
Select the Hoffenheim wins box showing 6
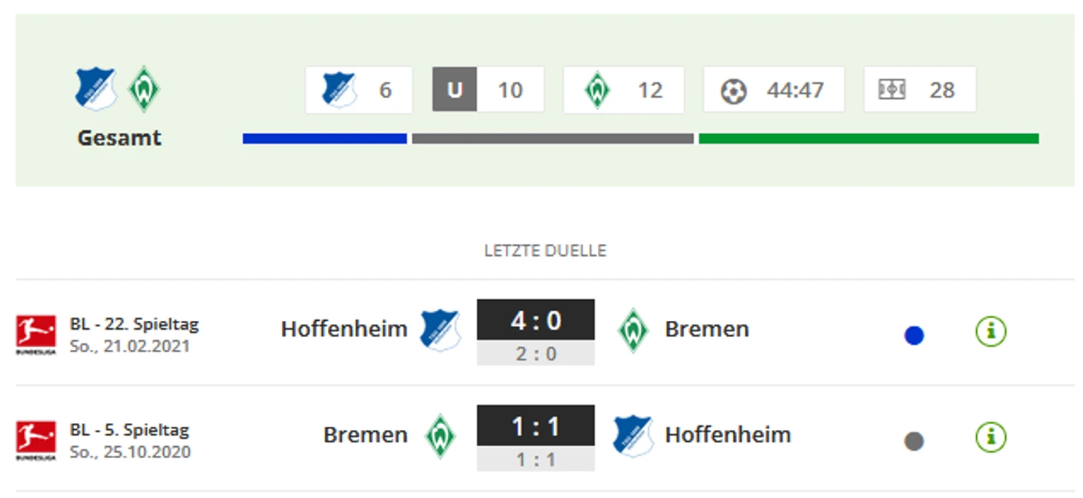coord(359,90)
